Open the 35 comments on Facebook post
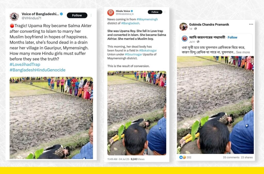 [x=231, y=158]
